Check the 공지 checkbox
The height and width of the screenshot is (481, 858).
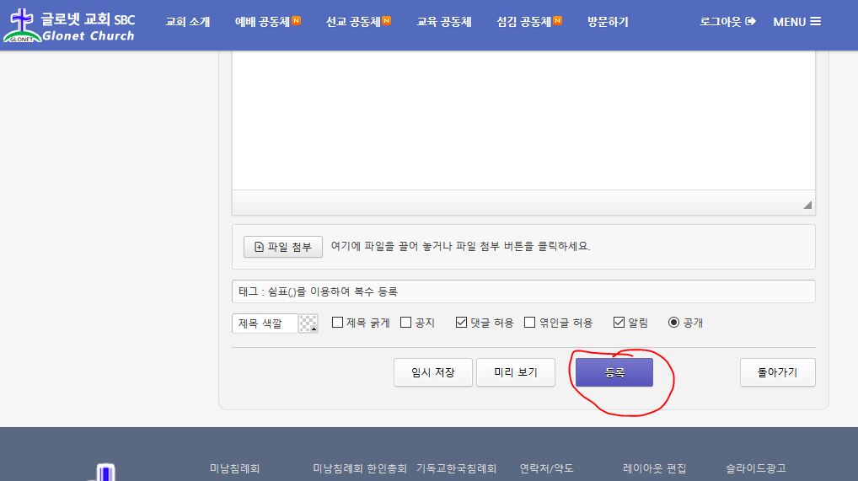click(x=406, y=323)
